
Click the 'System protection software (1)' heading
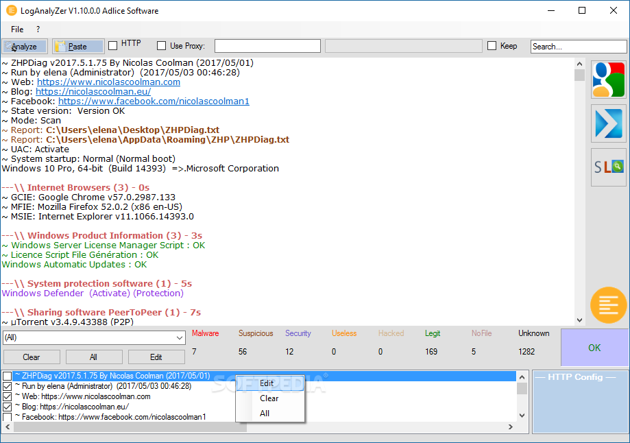pos(97,284)
